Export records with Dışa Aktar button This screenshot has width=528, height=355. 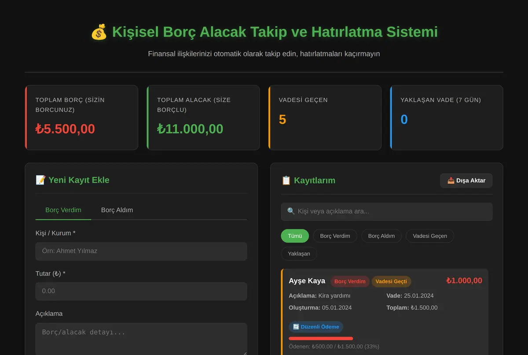coord(466,181)
